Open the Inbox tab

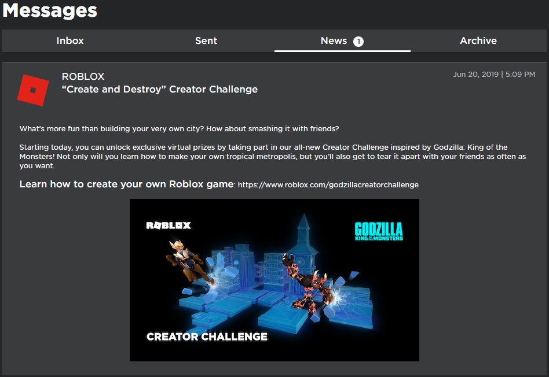click(x=70, y=40)
